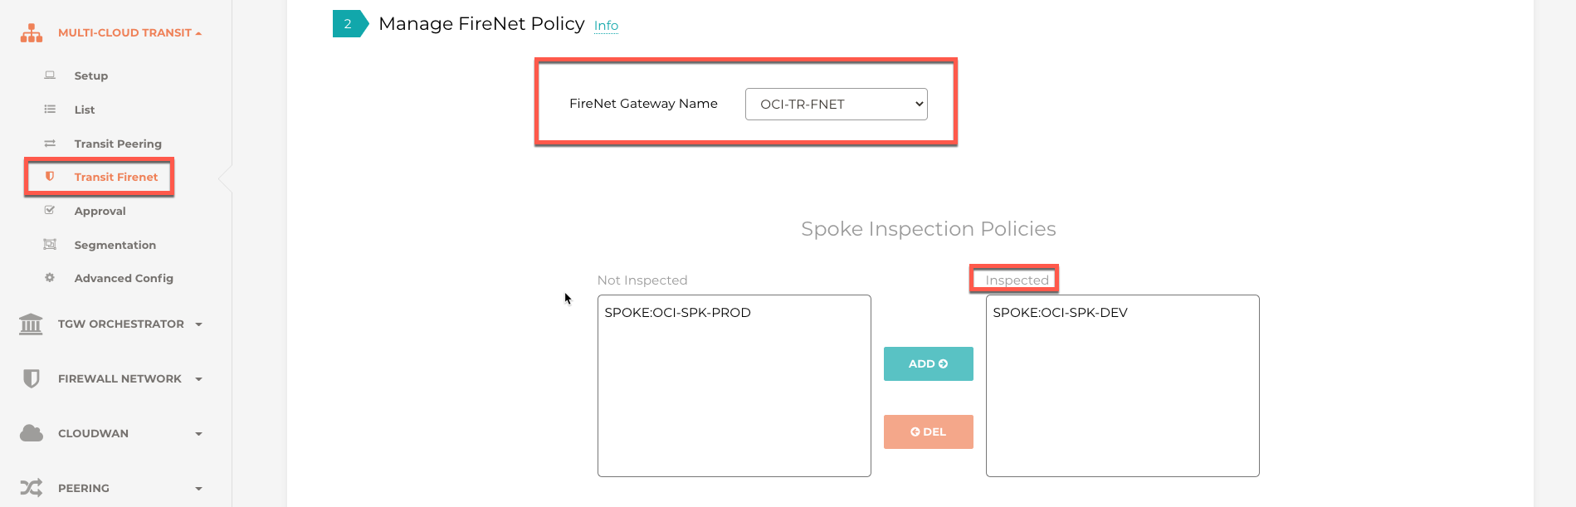Click the Segmentation icon
The image size is (1576, 507).
(x=50, y=244)
